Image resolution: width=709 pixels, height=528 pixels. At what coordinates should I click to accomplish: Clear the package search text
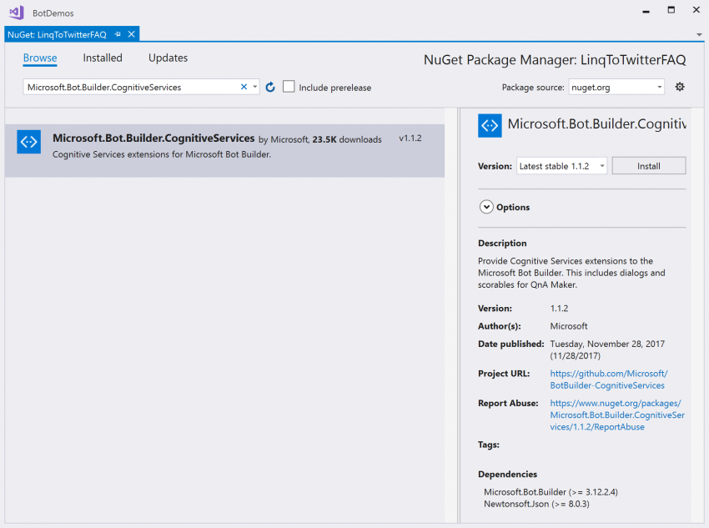244,87
